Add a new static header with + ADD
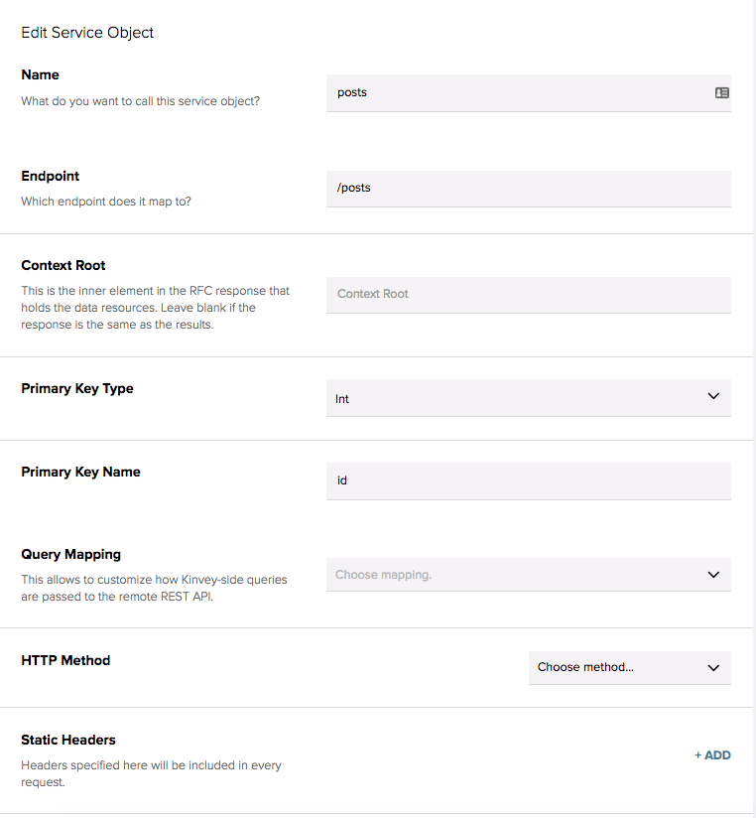This screenshot has height=818, width=756. pos(712,755)
